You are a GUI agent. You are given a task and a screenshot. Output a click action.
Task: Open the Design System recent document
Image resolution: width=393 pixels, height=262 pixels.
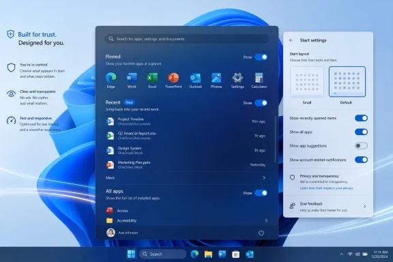[186, 150]
